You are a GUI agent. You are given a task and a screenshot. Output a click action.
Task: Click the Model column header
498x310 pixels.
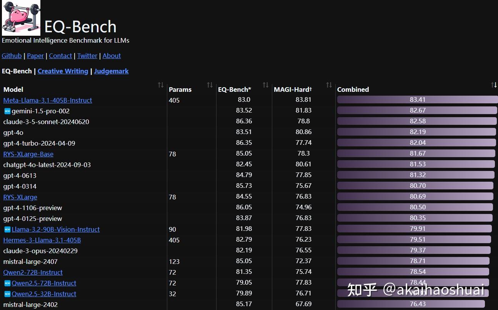[13, 90]
